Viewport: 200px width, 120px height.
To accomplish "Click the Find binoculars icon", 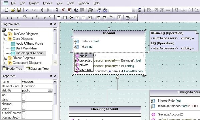I will [x=99, y=10].
